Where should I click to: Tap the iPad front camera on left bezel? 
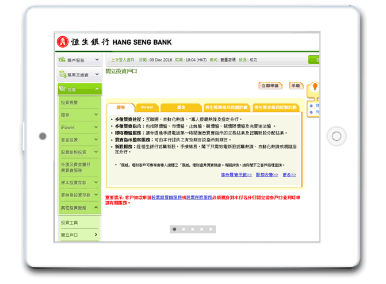pos(42,136)
